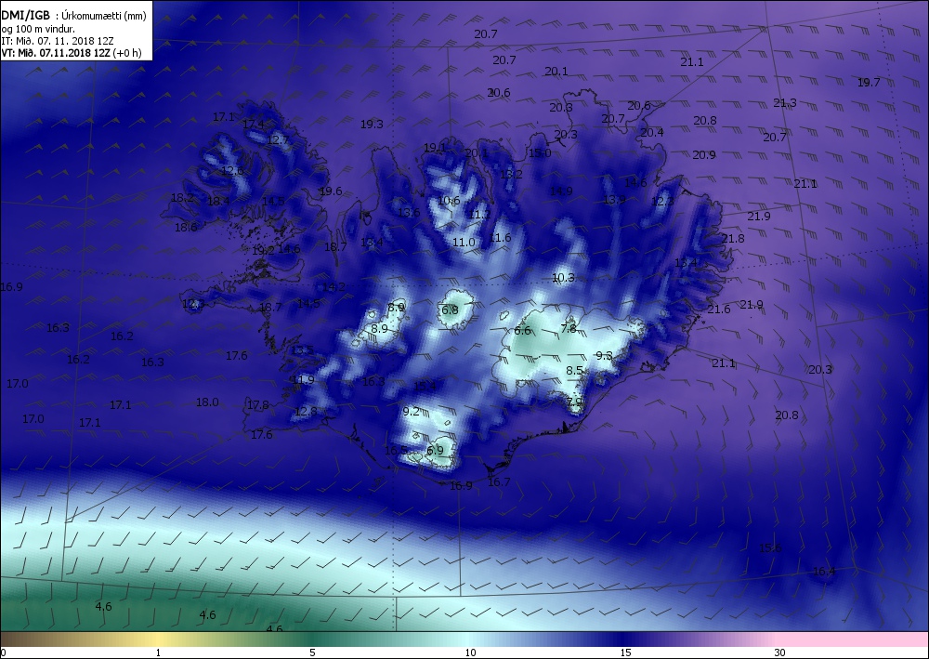Click the color scale tick label 30

[x=779, y=653]
